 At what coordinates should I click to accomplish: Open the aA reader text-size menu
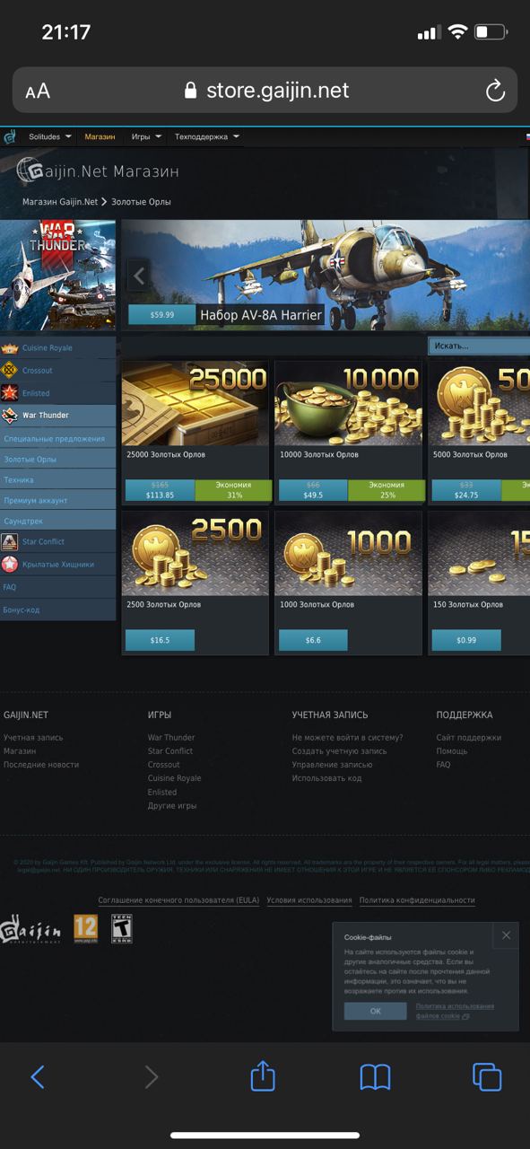click(38, 91)
